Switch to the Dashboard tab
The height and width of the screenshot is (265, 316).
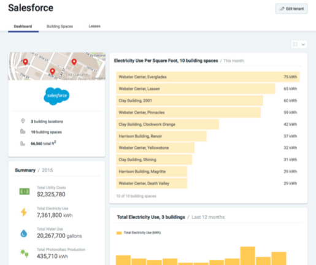[x=23, y=26]
